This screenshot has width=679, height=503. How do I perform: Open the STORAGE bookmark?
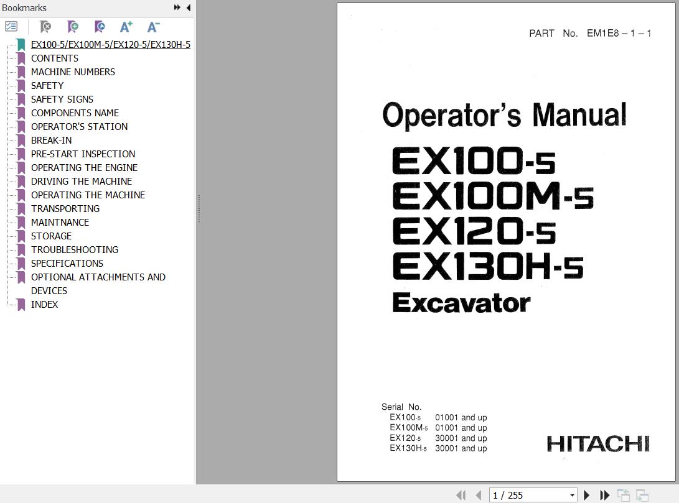[x=51, y=236]
